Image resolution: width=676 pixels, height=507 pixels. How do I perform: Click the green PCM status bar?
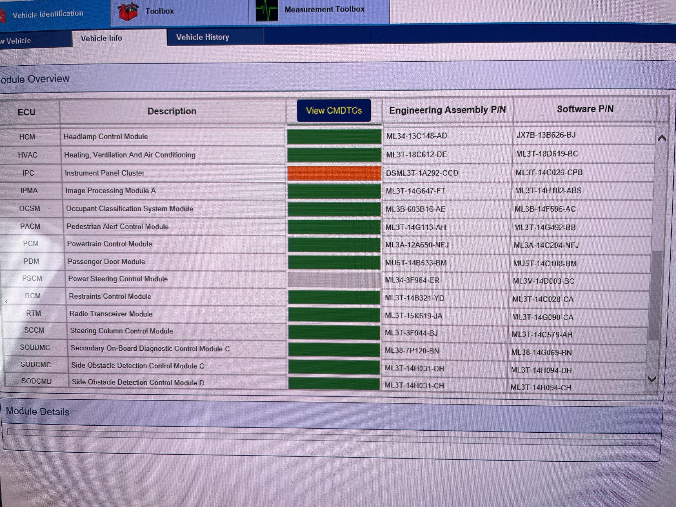click(x=334, y=244)
